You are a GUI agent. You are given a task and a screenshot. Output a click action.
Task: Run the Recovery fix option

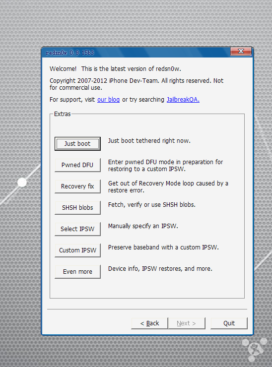point(77,186)
